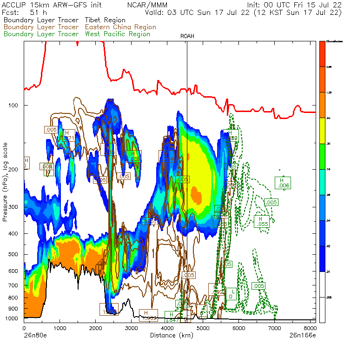
Task: Select the black 'Tibet Region' legend entry
Action: pyautogui.click(x=105, y=20)
